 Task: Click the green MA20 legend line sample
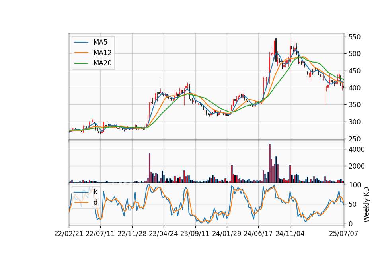81,63
